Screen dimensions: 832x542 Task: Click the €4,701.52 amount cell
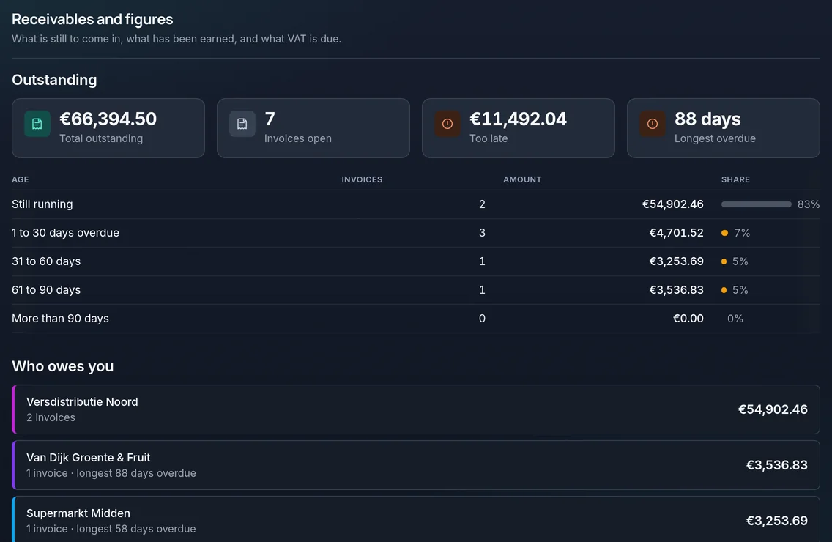click(x=676, y=233)
